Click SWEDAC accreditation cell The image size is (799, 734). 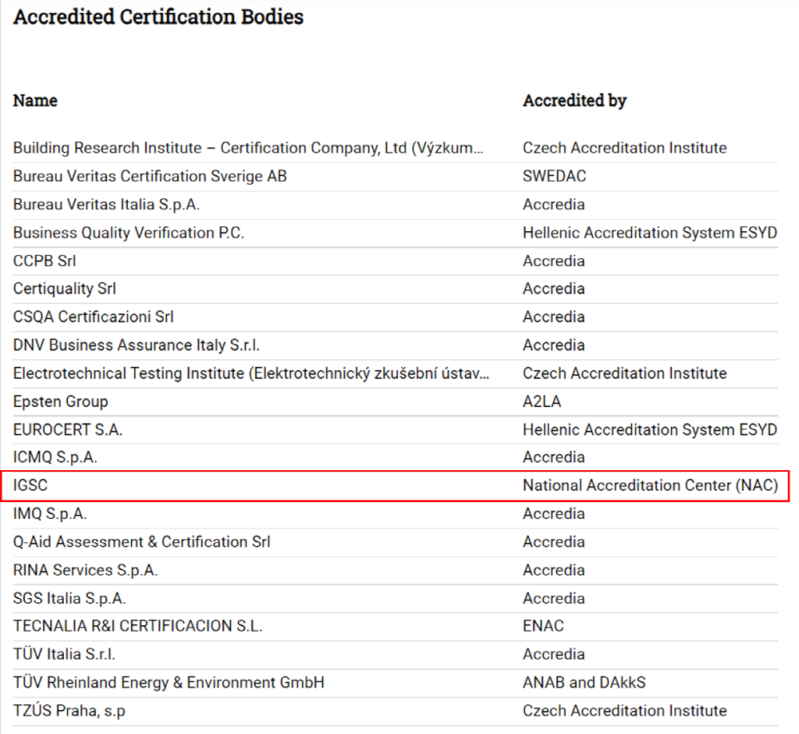(555, 177)
